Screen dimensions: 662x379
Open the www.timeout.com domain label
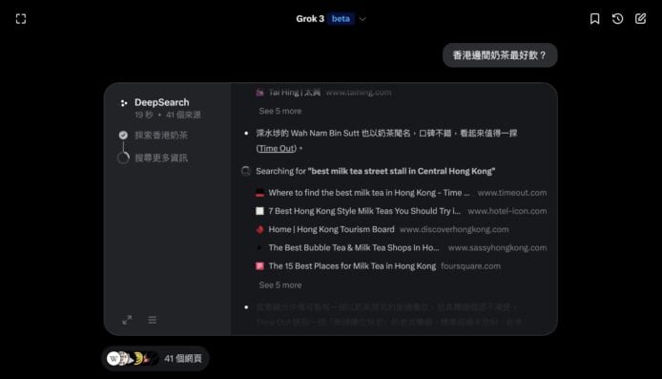pos(512,193)
